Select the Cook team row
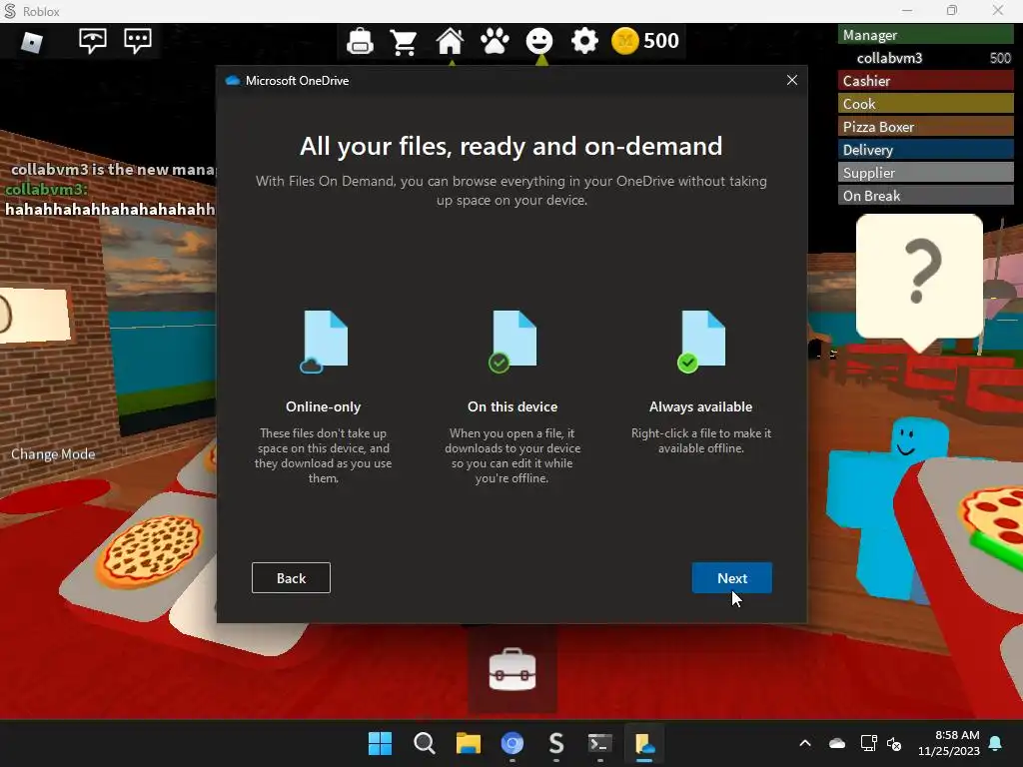The width and height of the screenshot is (1023, 767). (x=925, y=104)
